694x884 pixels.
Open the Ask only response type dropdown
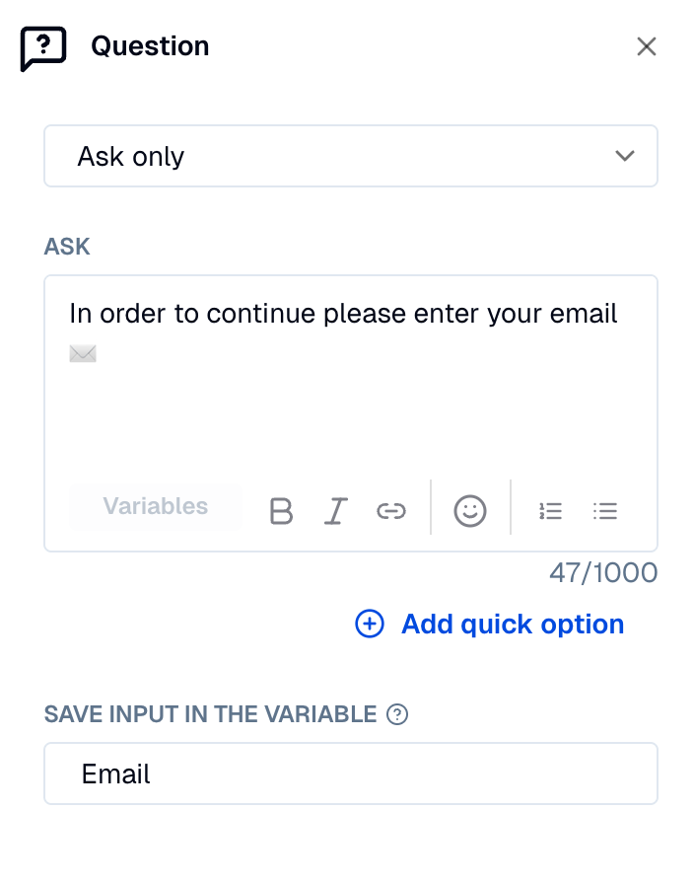pyautogui.click(x=351, y=155)
